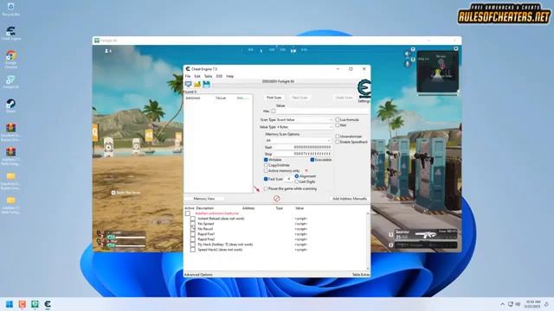The height and width of the screenshot is (311, 554).
Task: Open the first WinRAR archive on desktop
Action: coord(10,132)
